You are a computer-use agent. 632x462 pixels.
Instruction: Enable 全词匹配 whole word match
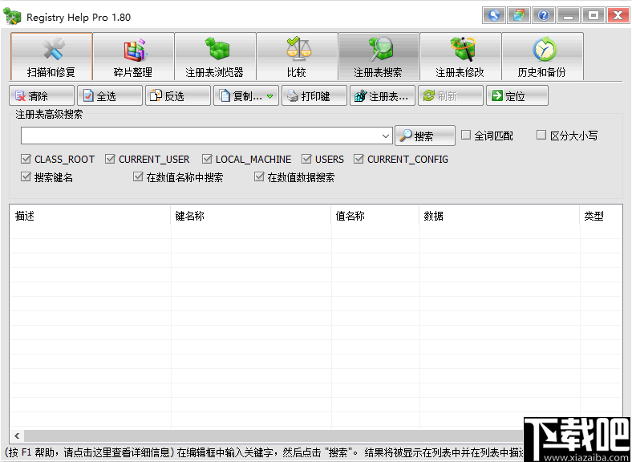(x=487, y=136)
